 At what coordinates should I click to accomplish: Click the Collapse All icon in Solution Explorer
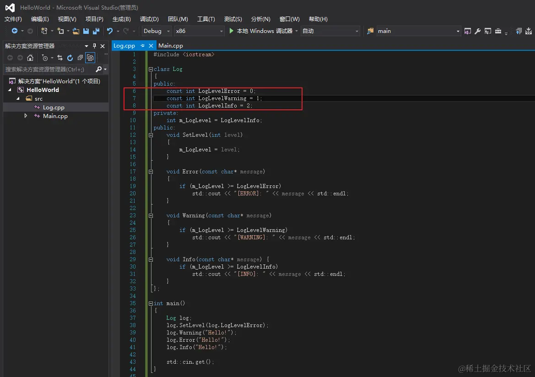pyautogui.click(x=80, y=58)
